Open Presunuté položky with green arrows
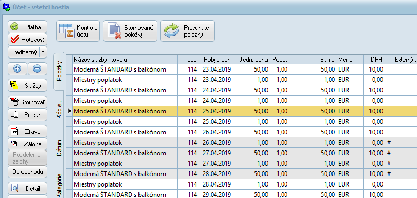Viewport: 417px width, 198px height. point(188,31)
